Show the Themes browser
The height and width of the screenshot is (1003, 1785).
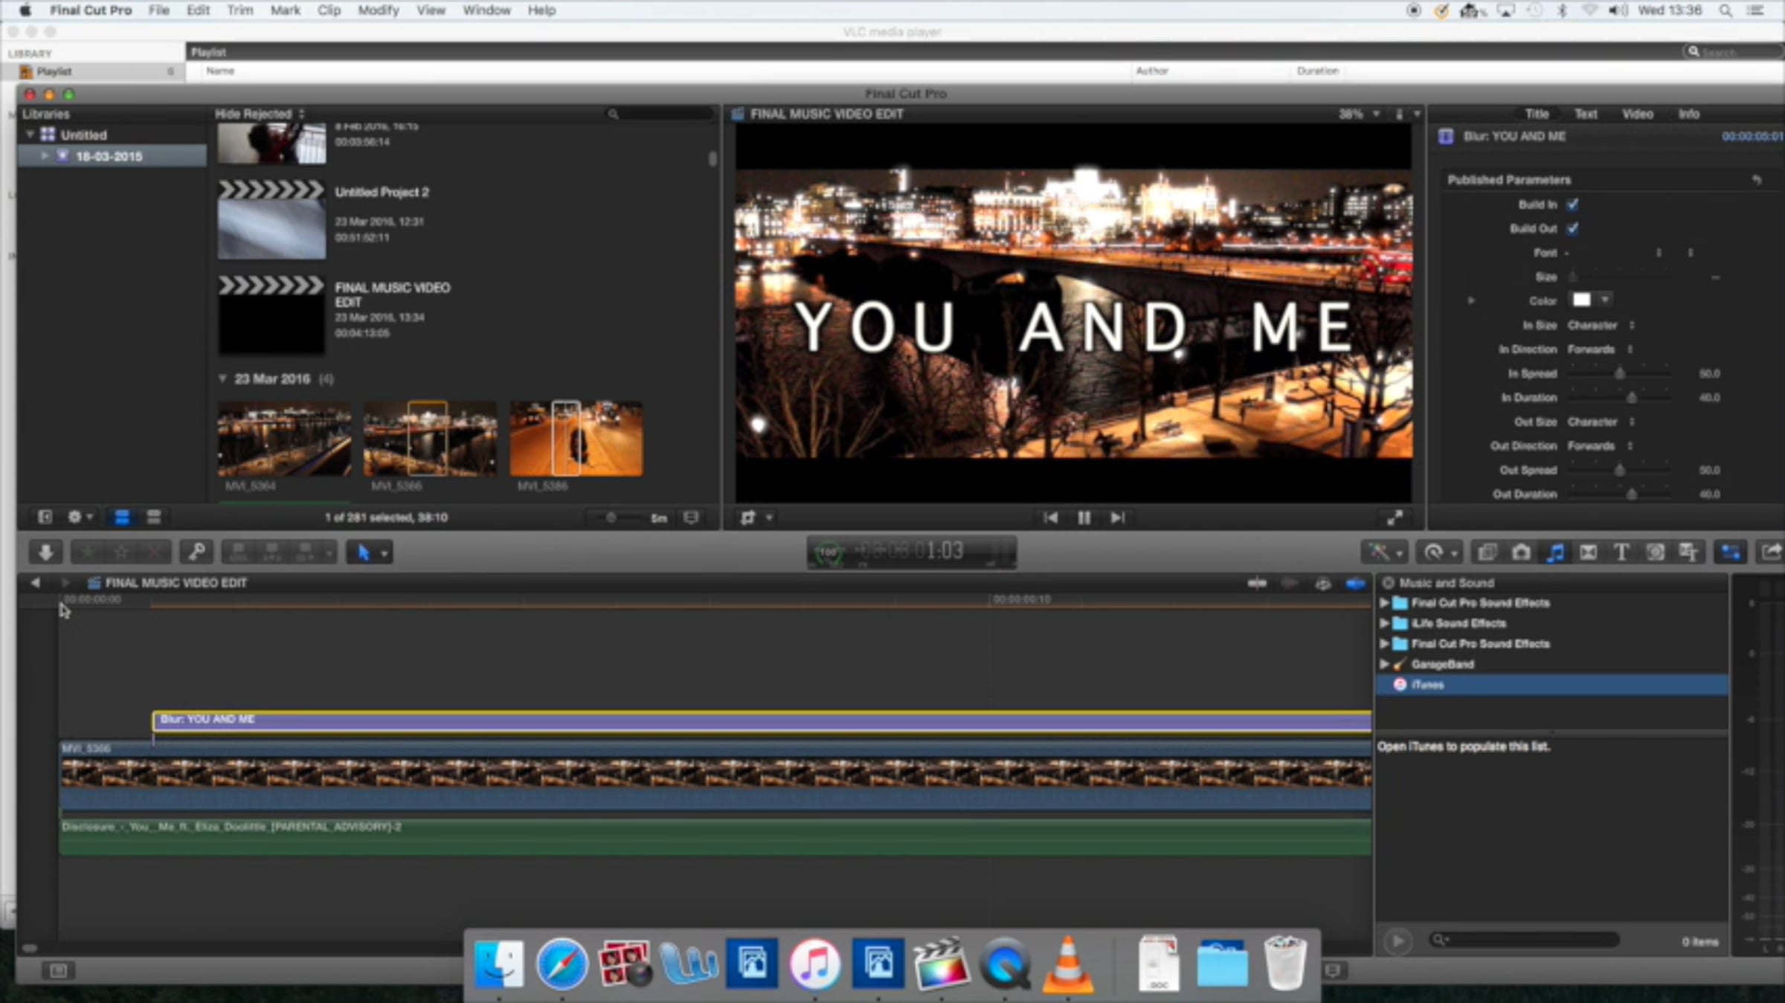click(x=1688, y=552)
